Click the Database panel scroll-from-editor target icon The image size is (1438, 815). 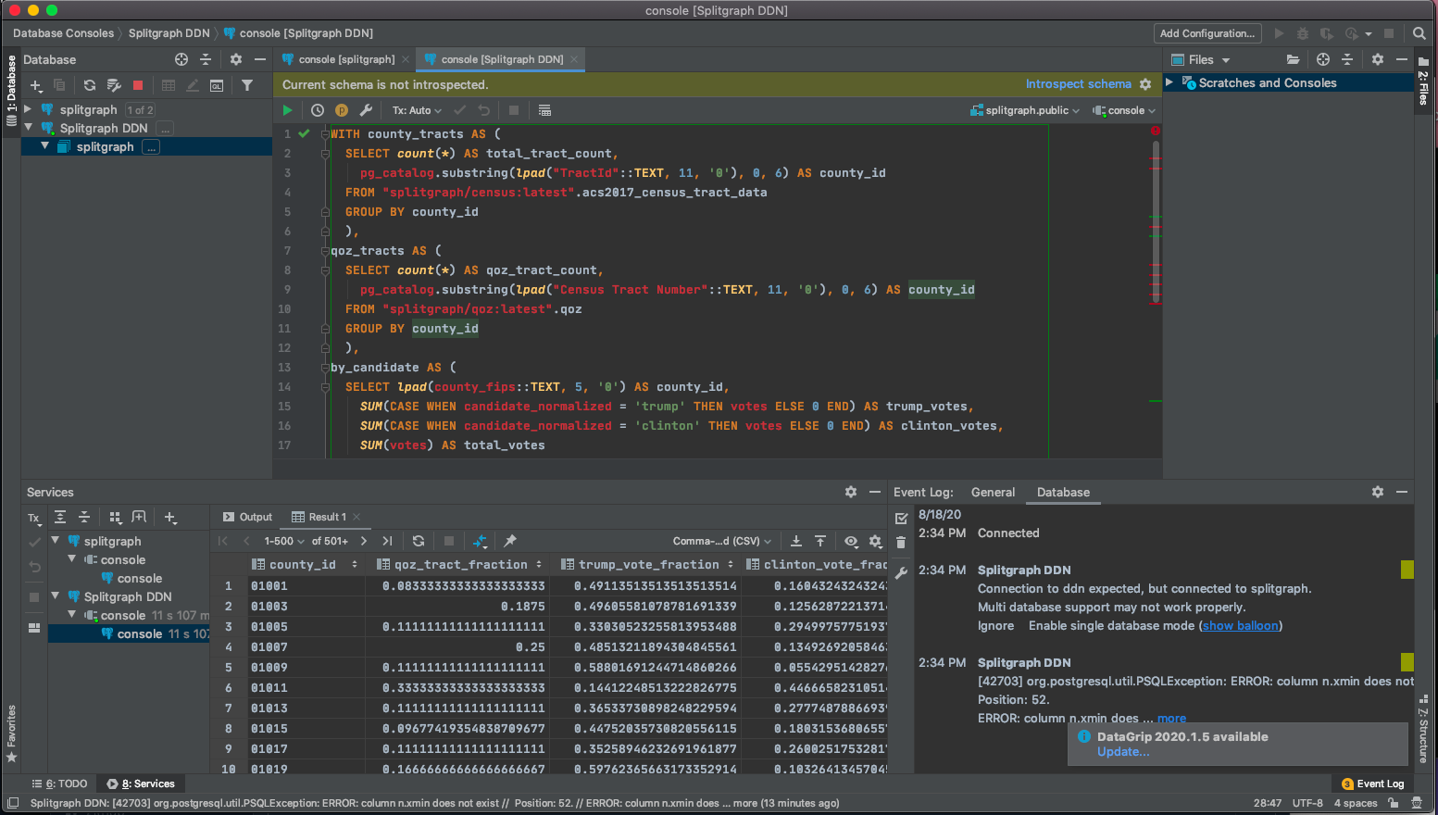181,59
